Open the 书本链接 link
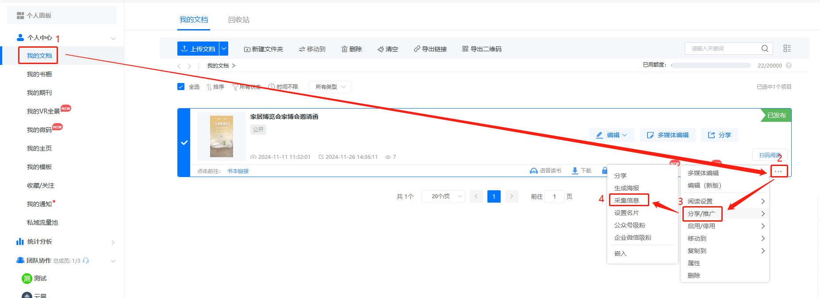 click(x=238, y=171)
